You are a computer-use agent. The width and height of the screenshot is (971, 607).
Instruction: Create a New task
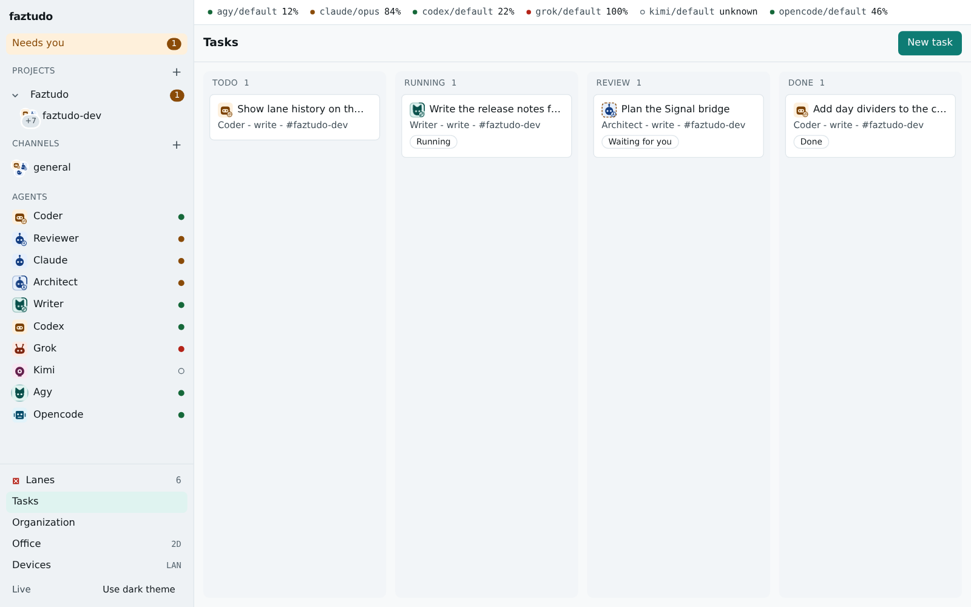(930, 42)
